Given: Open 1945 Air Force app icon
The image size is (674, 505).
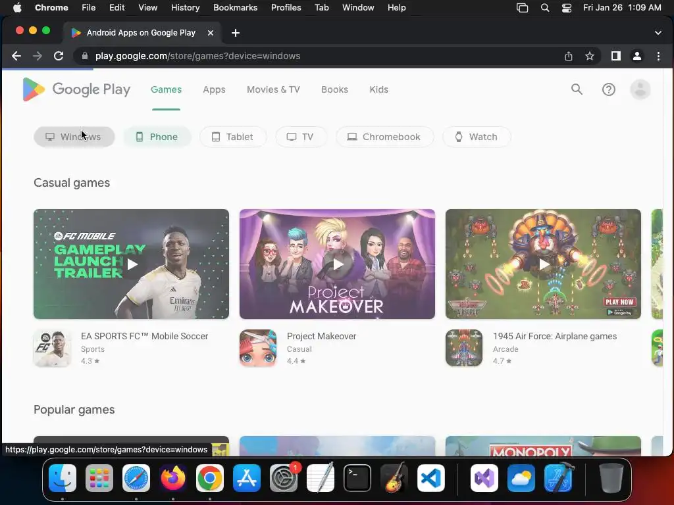Looking at the screenshot, I should pyautogui.click(x=464, y=348).
